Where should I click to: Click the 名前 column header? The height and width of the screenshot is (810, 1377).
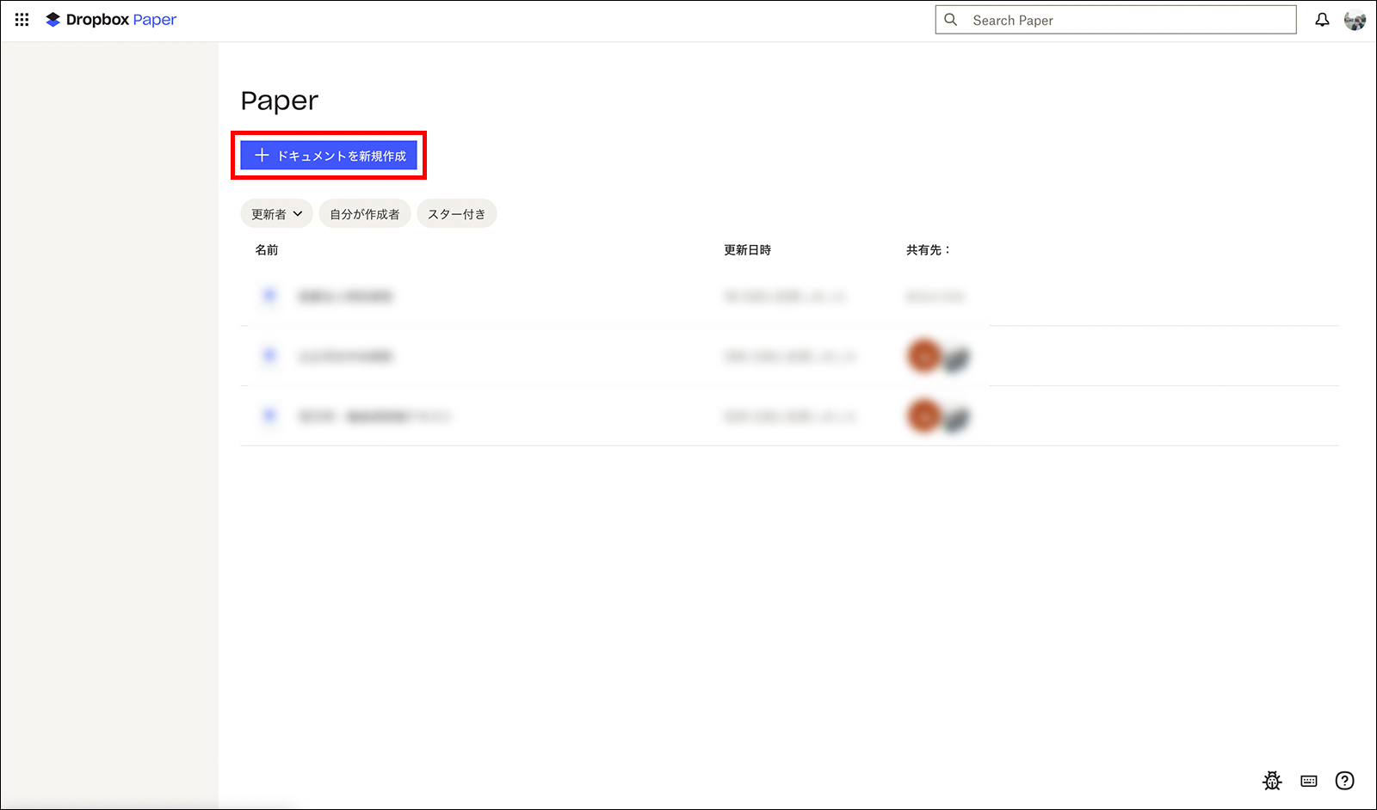(267, 250)
